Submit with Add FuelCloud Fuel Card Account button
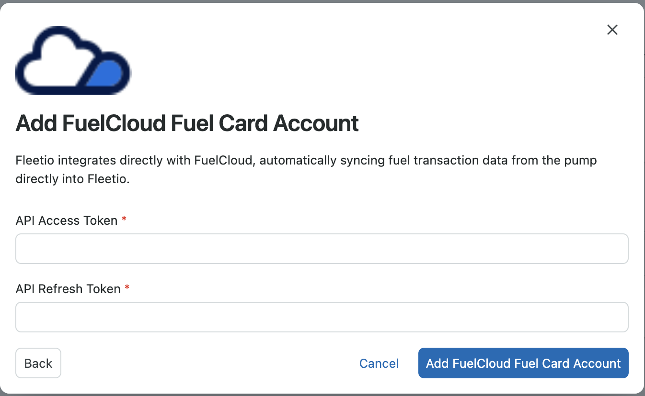 pyautogui.click(x=523, y=363)
